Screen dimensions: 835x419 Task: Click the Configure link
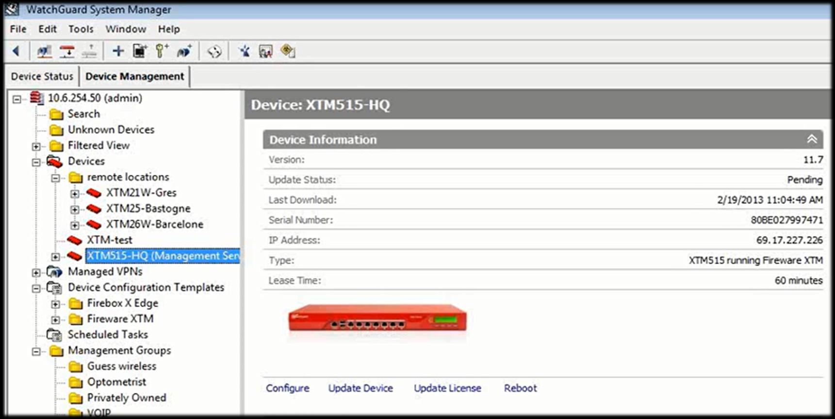tap(287, 388)
